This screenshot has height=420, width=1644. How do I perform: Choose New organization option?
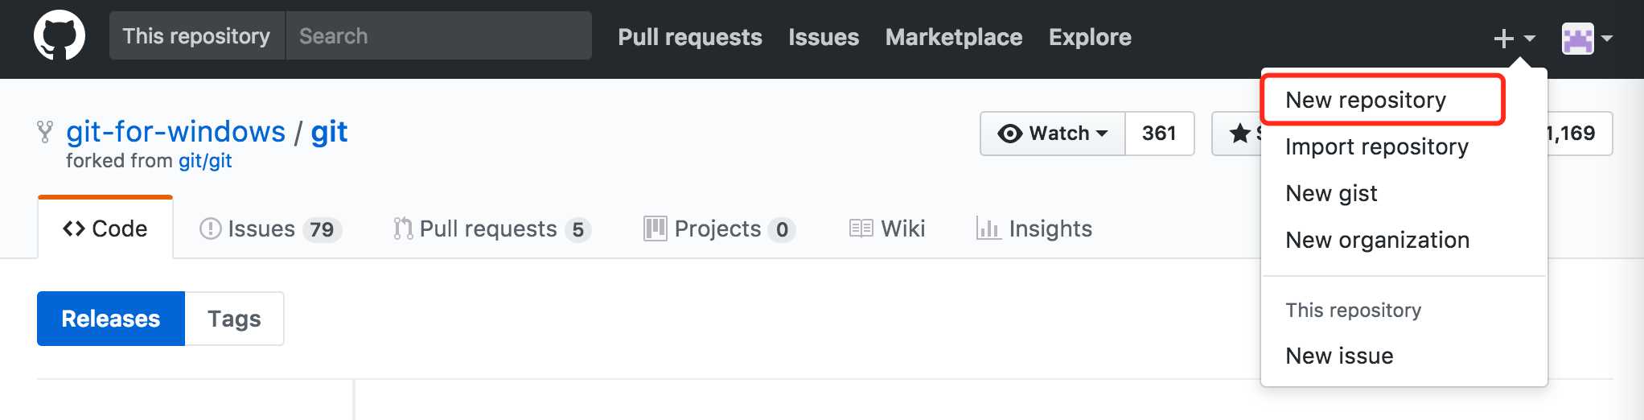pyautogui.click(x=1377, y=240)
